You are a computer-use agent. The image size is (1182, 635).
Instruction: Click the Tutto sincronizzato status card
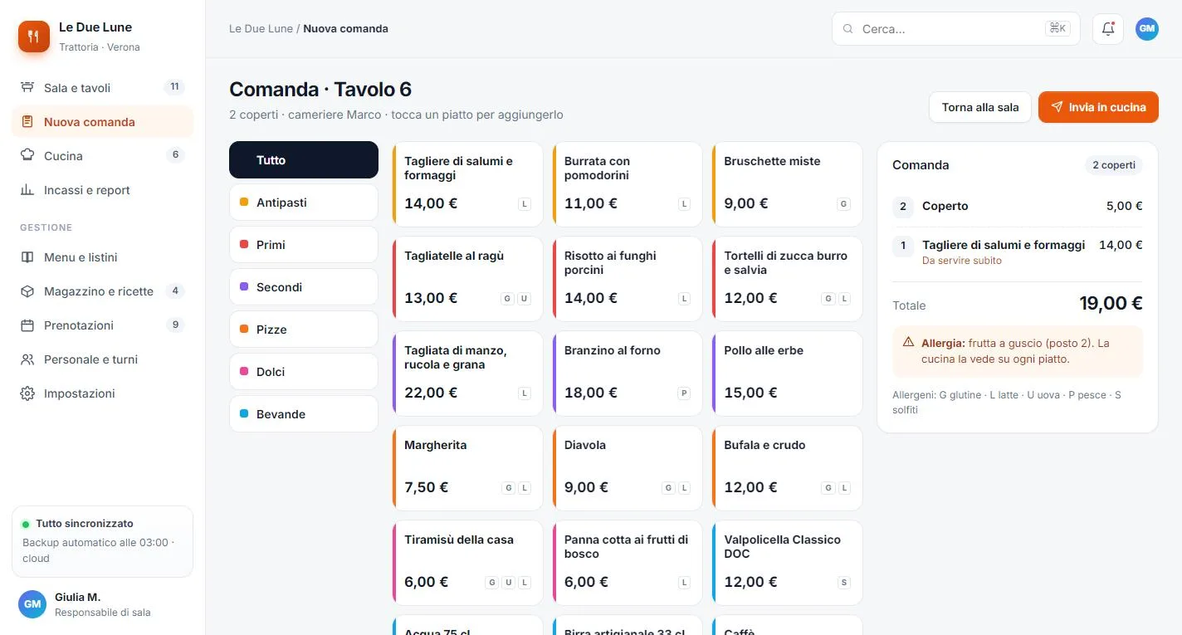[103, 541]
